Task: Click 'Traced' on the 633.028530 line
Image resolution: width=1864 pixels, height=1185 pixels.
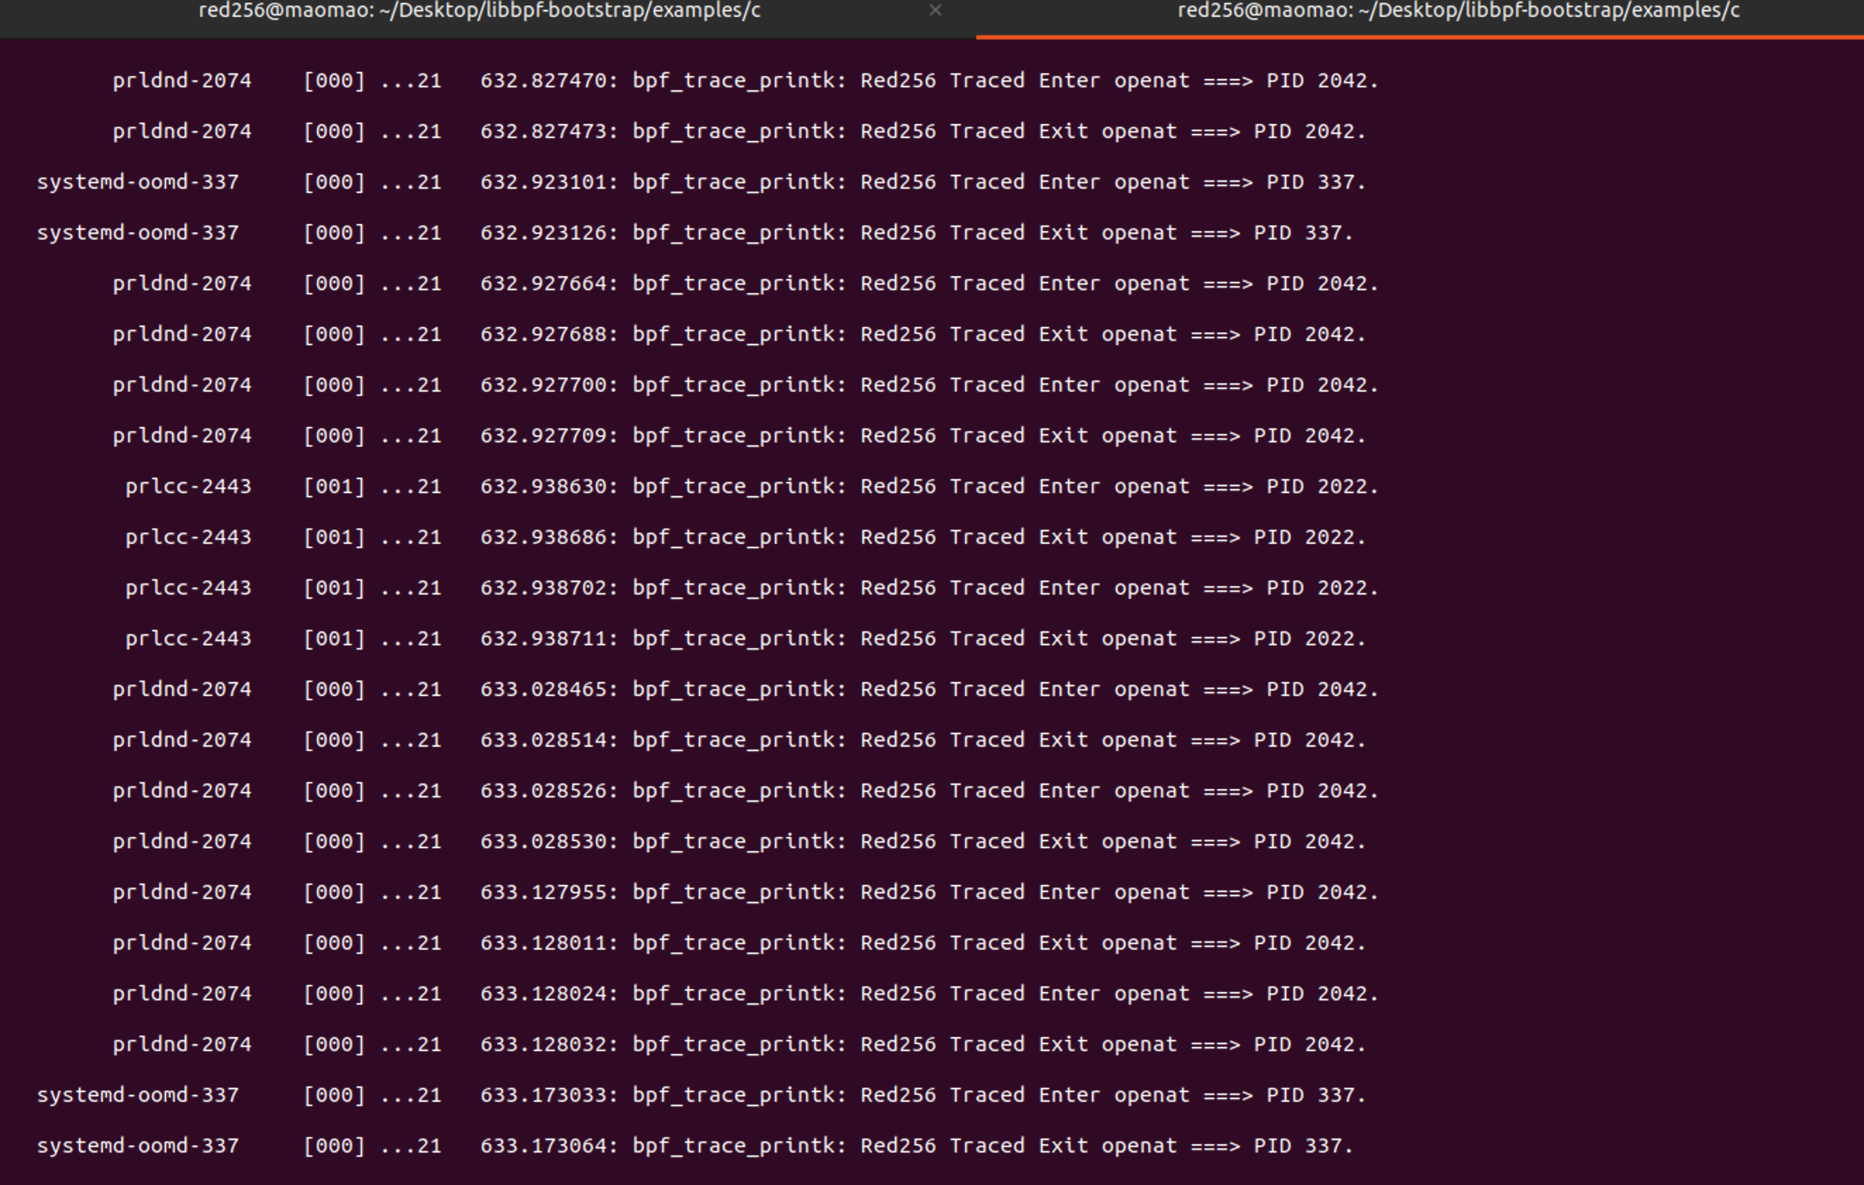Action: point(987,841)
